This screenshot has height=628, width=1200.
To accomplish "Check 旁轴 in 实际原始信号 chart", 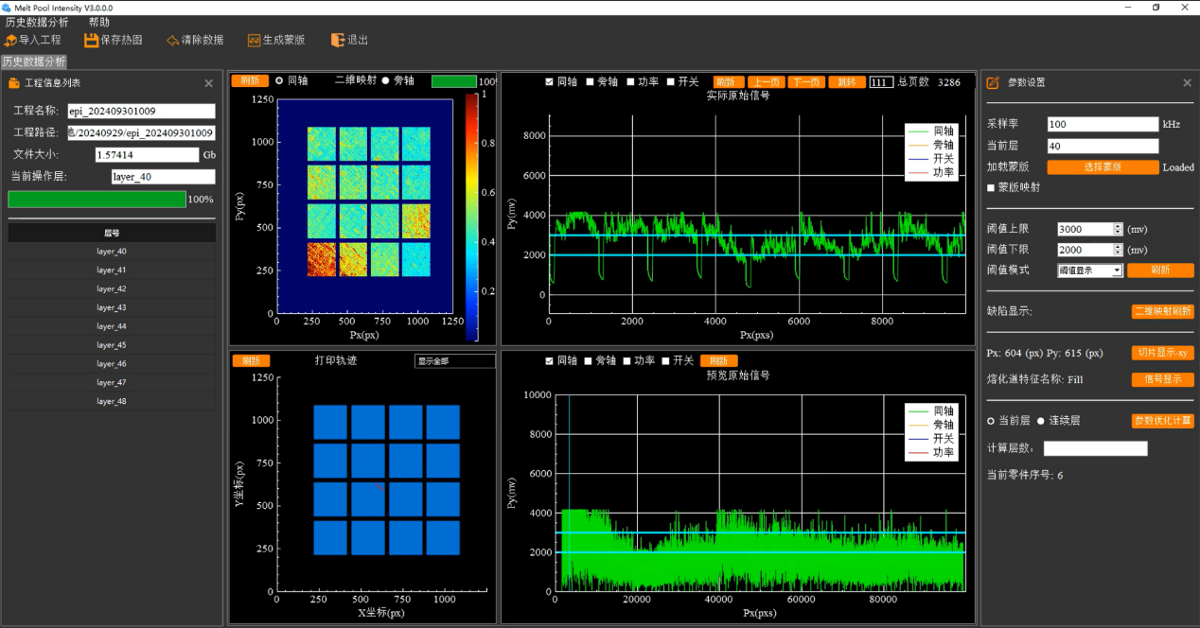I will point(590,82).
